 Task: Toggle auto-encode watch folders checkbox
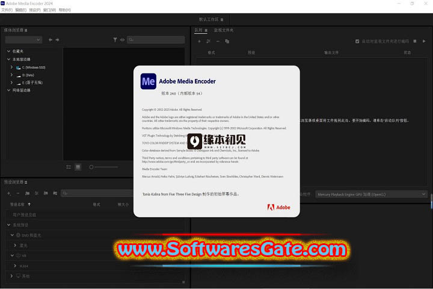point(357,41)
